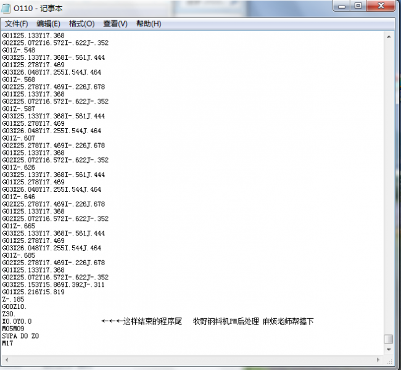
Task: Click the line G01Z-.568
Action: (x=19, y=80)
